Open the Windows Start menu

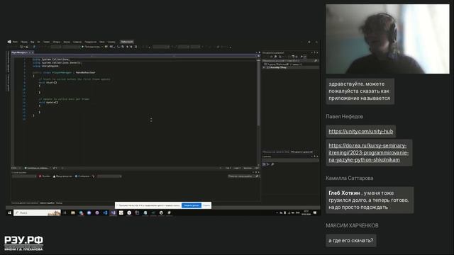[9, 212]
